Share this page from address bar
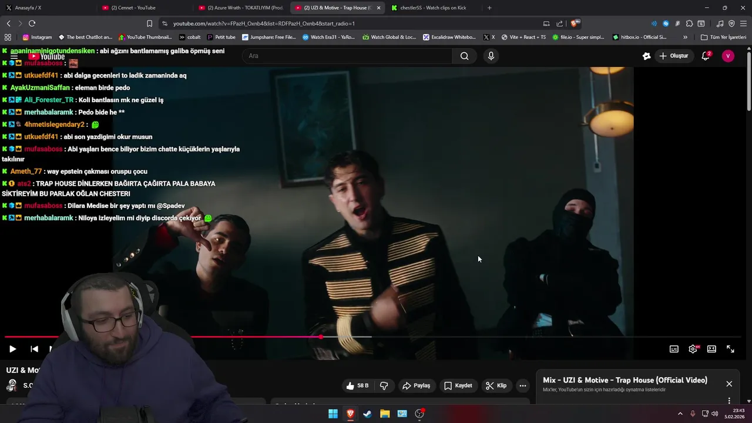Image resolution: width=752 pixels, height=423 pixels. point(559,23)
